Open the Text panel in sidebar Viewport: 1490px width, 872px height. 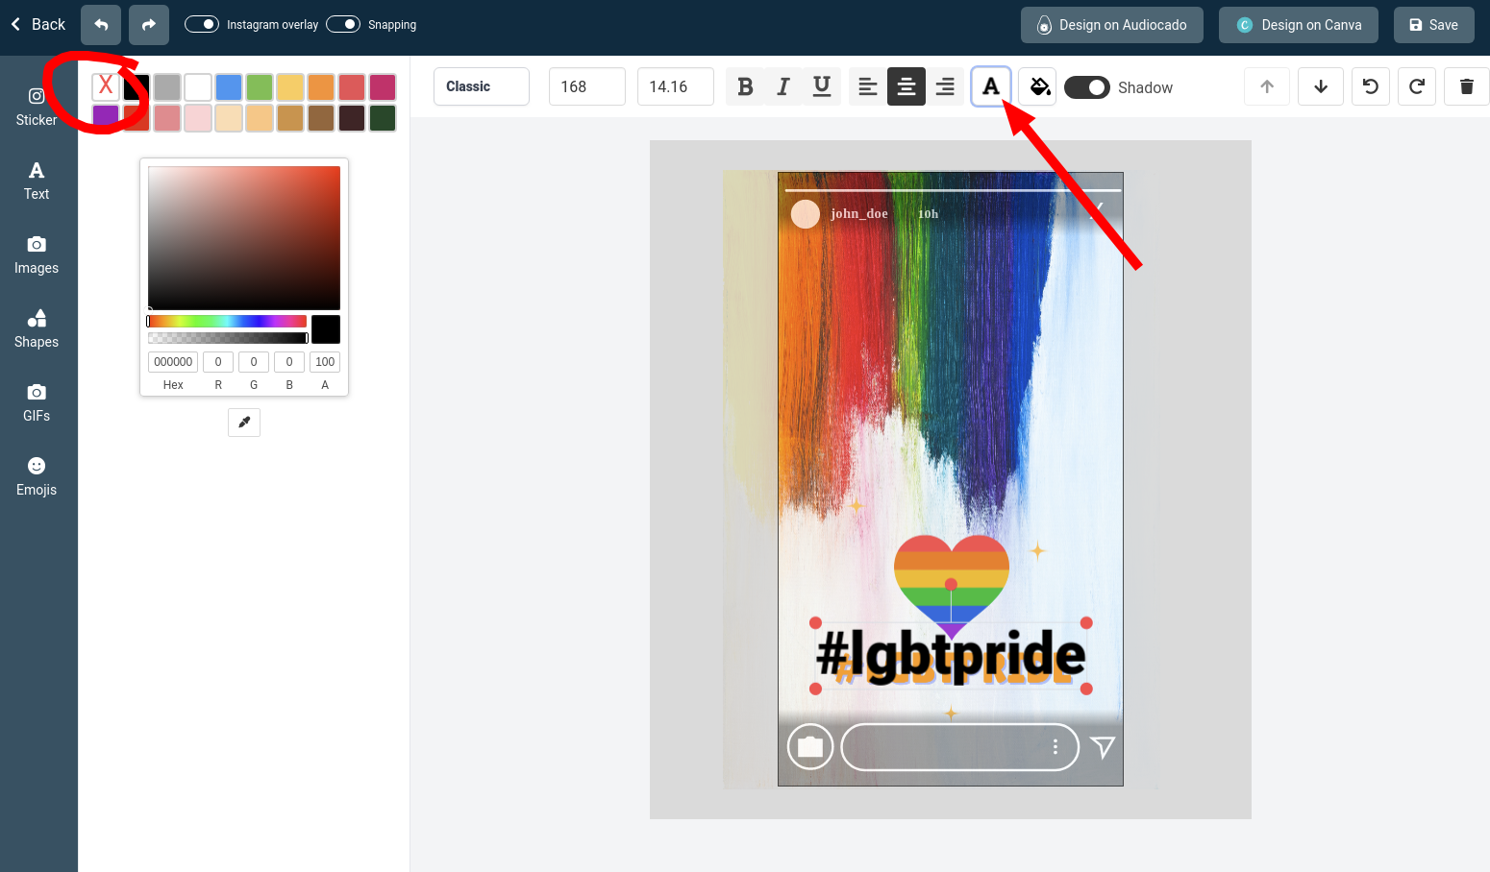click(x=37, y=181)
